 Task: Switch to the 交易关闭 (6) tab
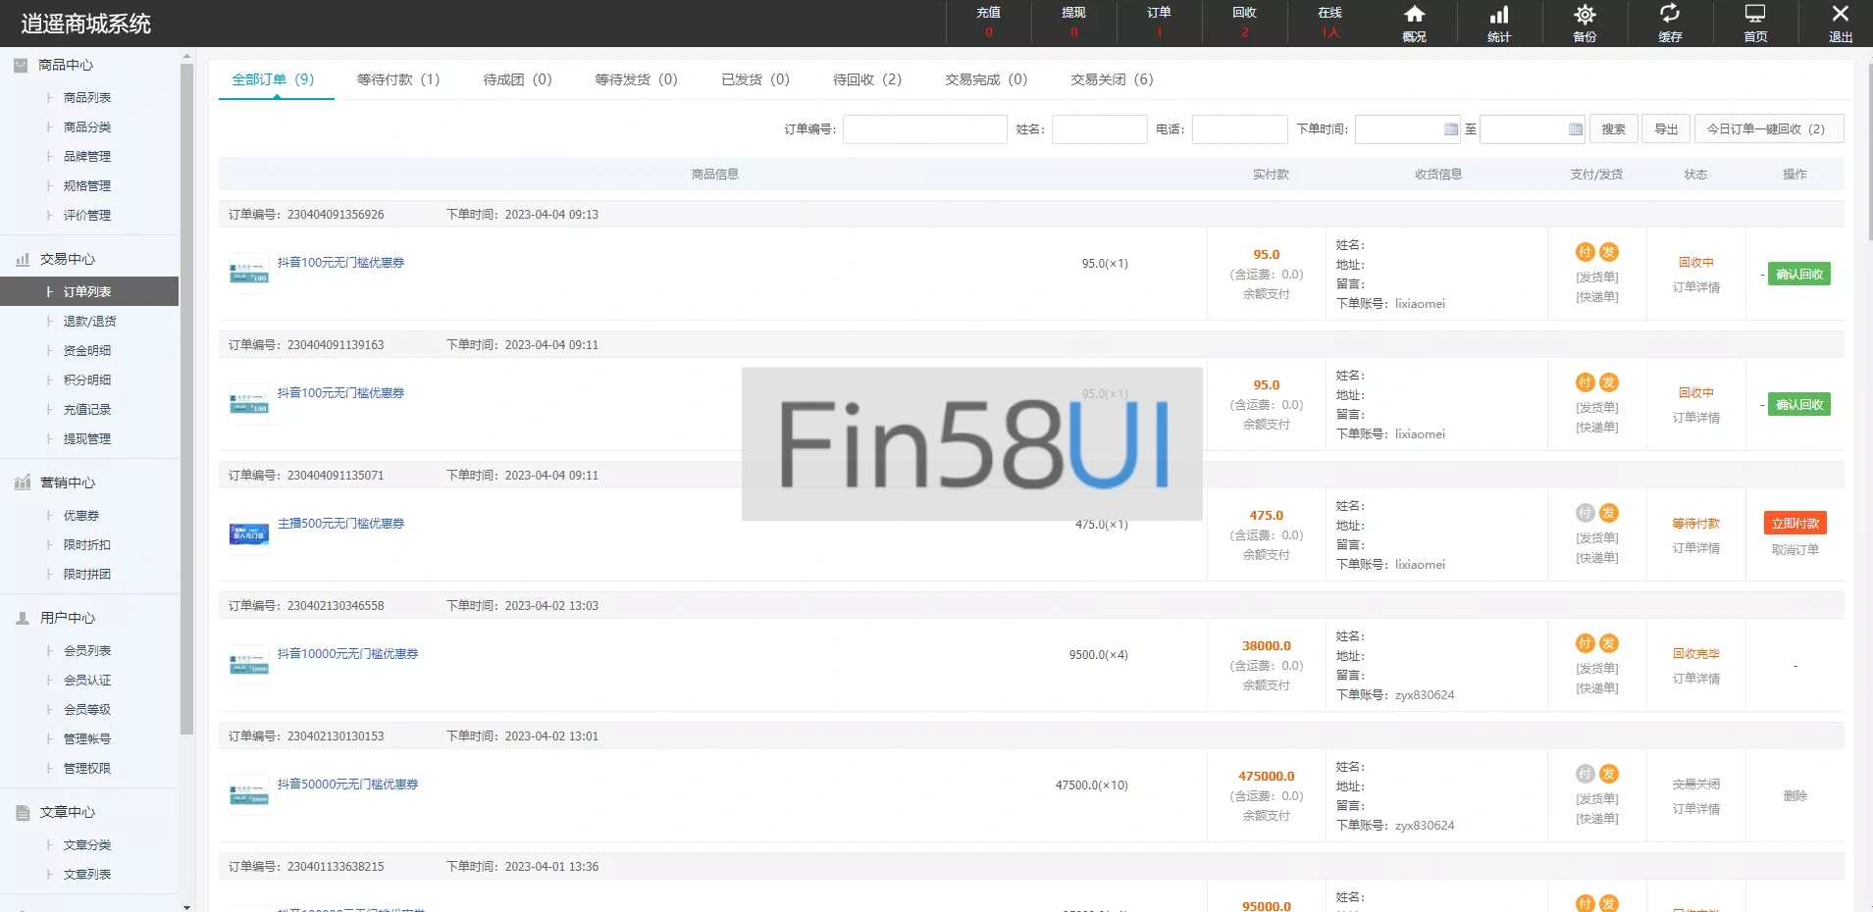(1112, 79)
